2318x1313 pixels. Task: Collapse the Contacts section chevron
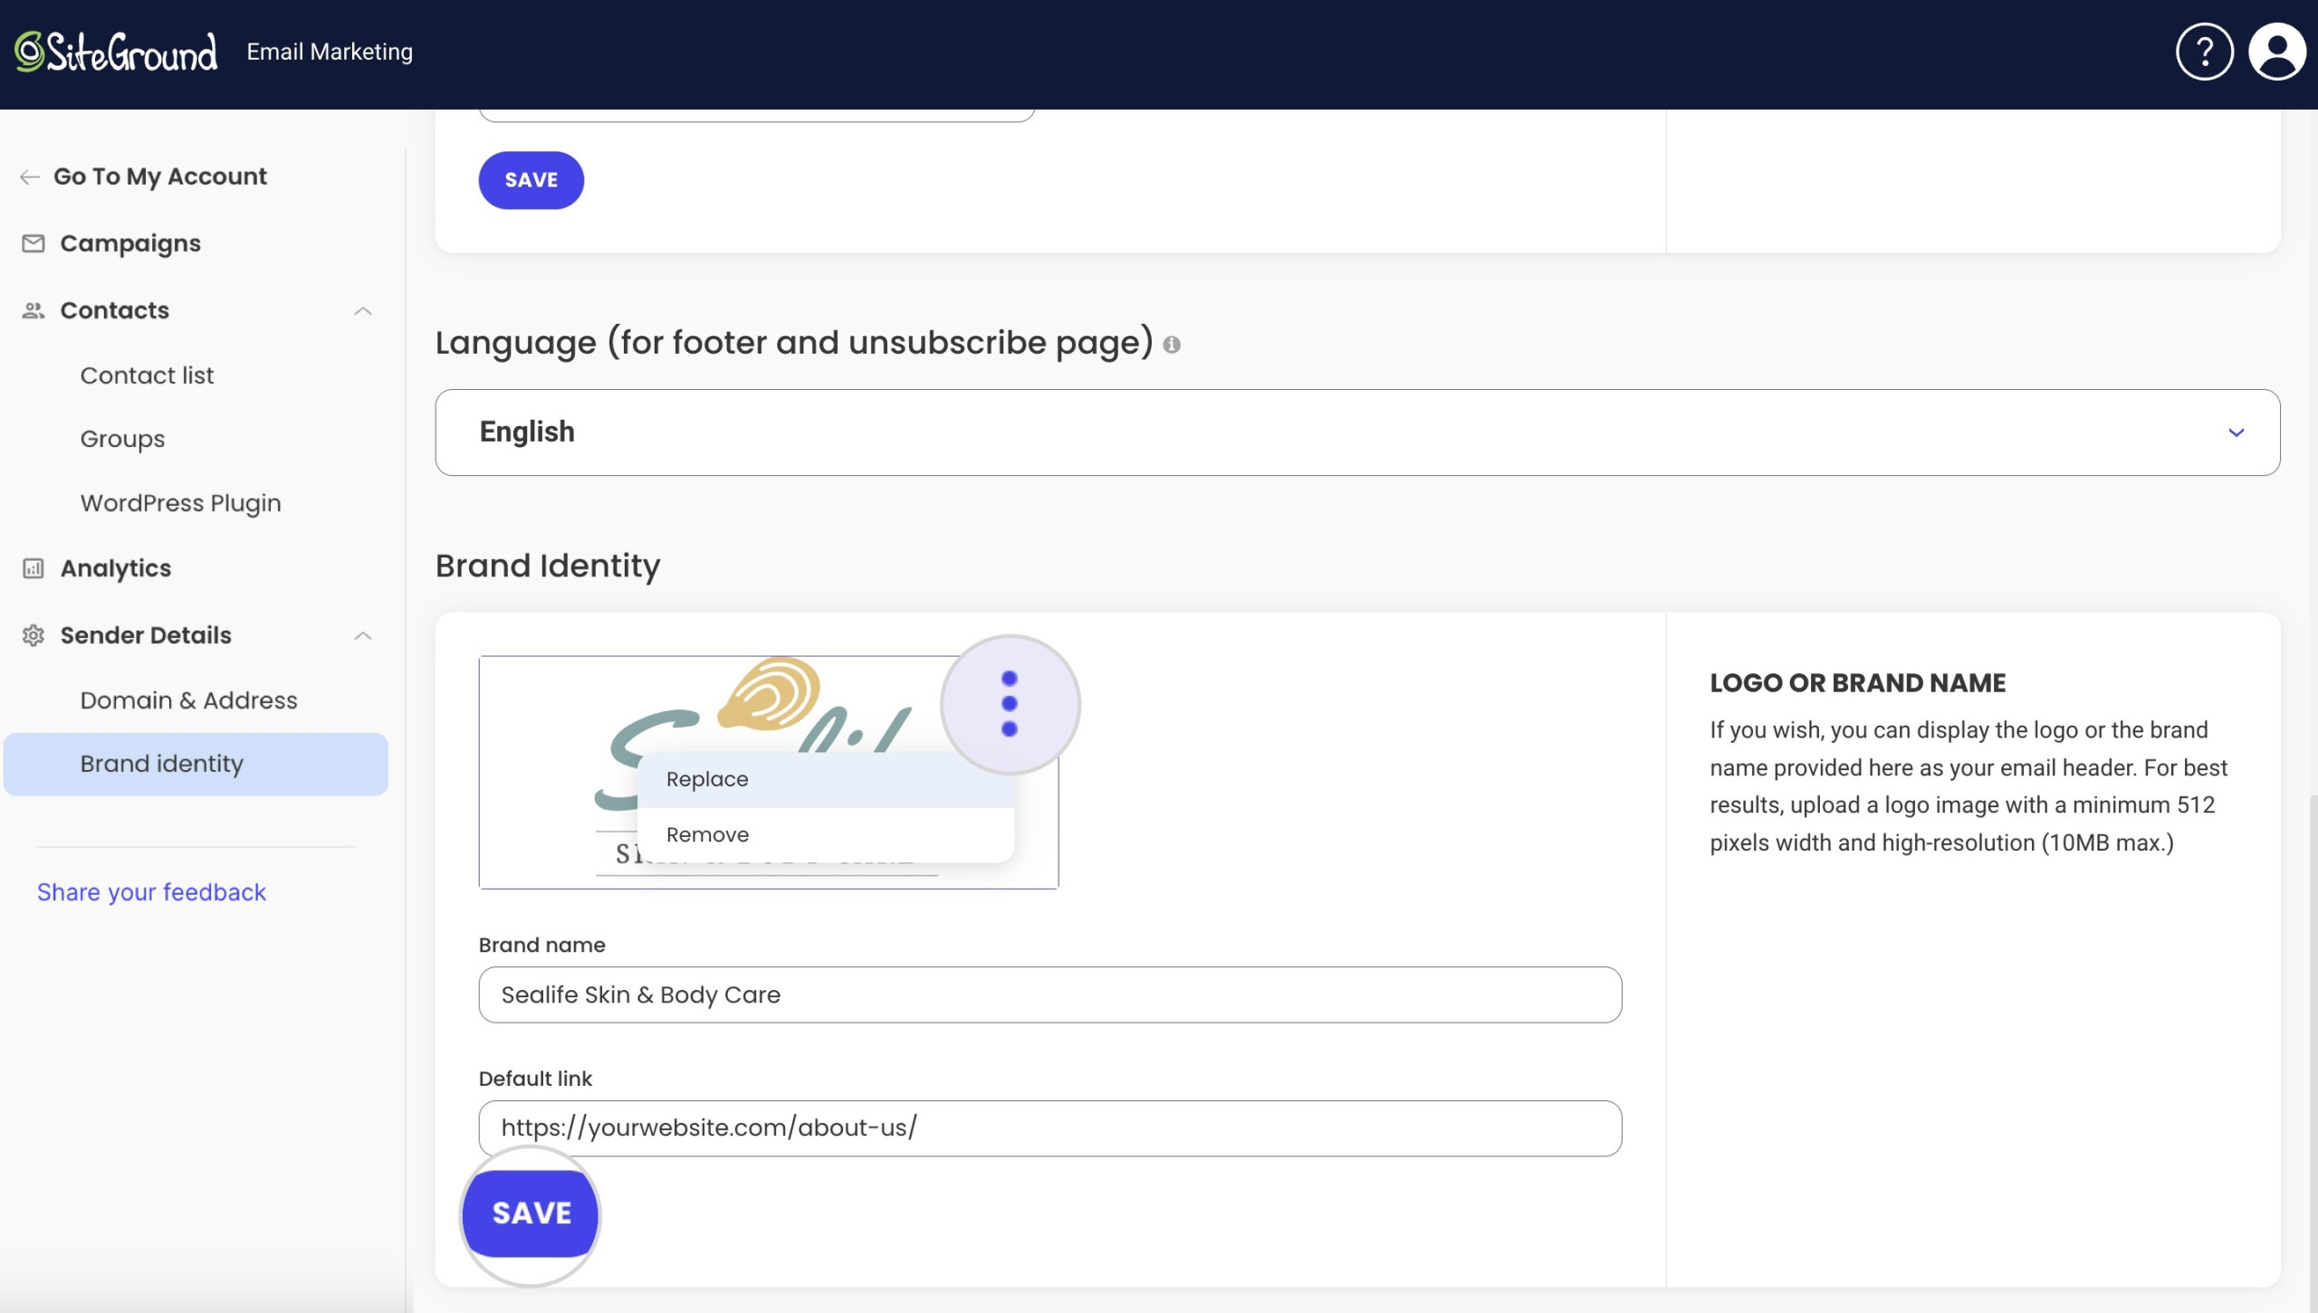click(363, 310)
